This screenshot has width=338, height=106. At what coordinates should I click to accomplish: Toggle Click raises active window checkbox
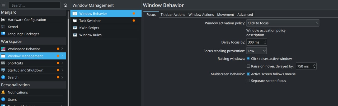point(248,59)
